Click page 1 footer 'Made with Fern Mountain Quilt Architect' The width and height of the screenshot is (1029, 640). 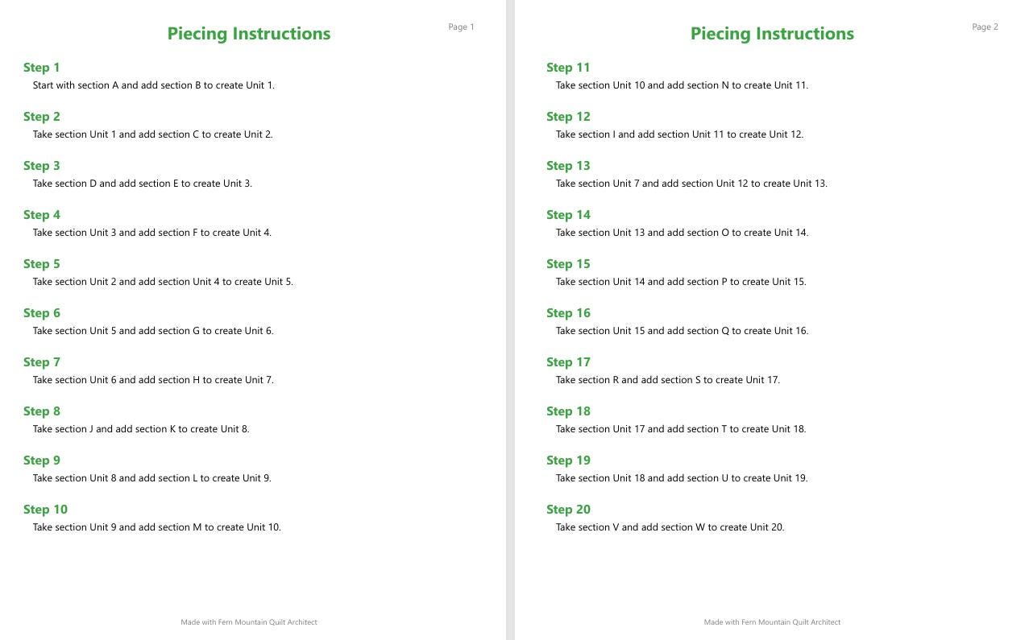click(x=249, y=622)
